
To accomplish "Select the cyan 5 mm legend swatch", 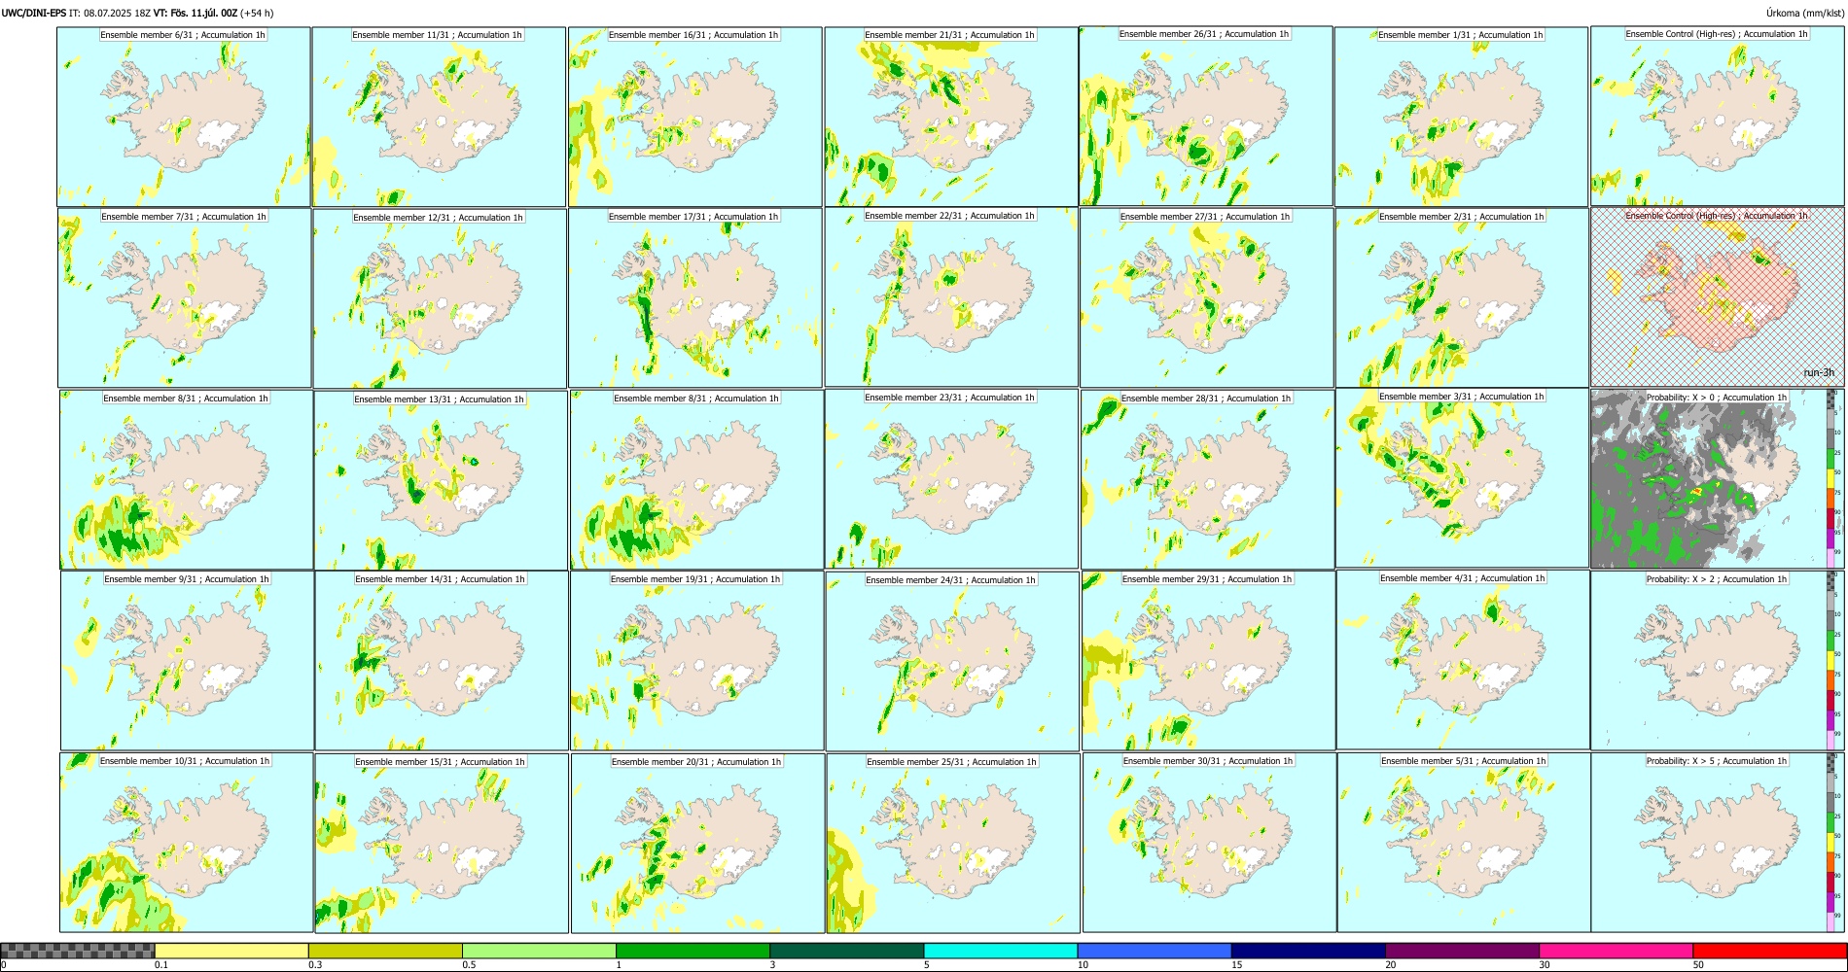I will 1001,951.
